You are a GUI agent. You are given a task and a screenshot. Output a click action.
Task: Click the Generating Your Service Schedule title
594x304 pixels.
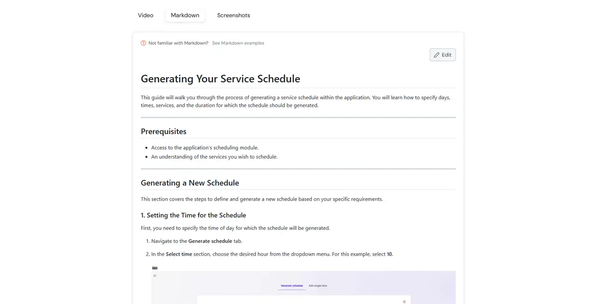(x=220, y=79)
